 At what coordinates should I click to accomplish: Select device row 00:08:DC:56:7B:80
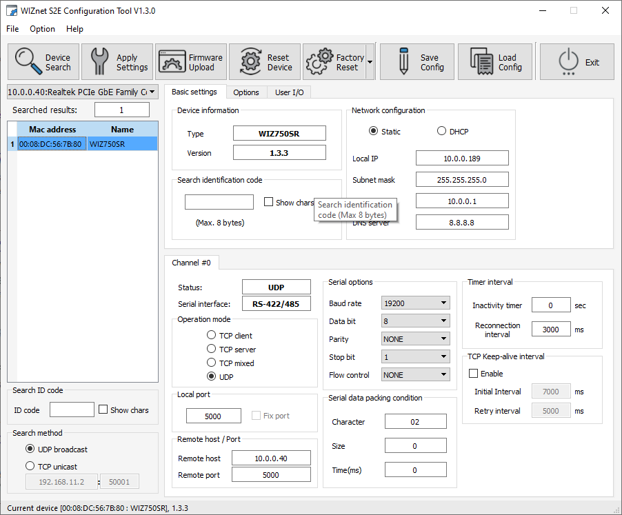(83, 144)
